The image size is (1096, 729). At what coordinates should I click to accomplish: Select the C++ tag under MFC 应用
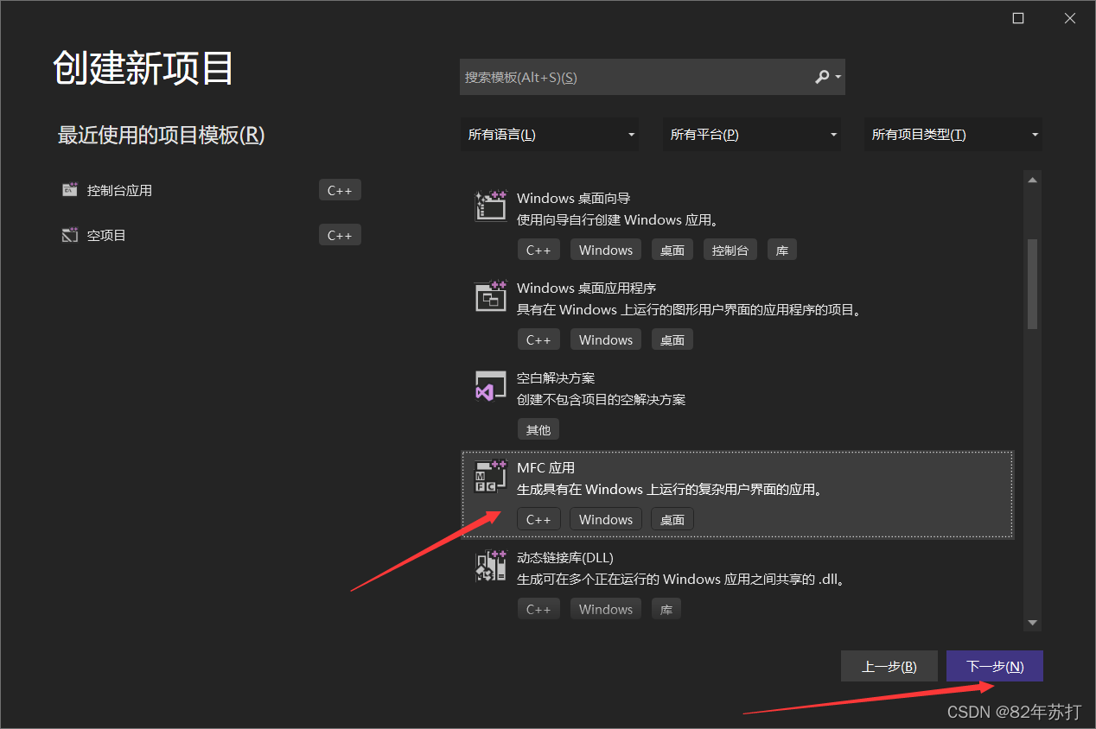[538, 519]
